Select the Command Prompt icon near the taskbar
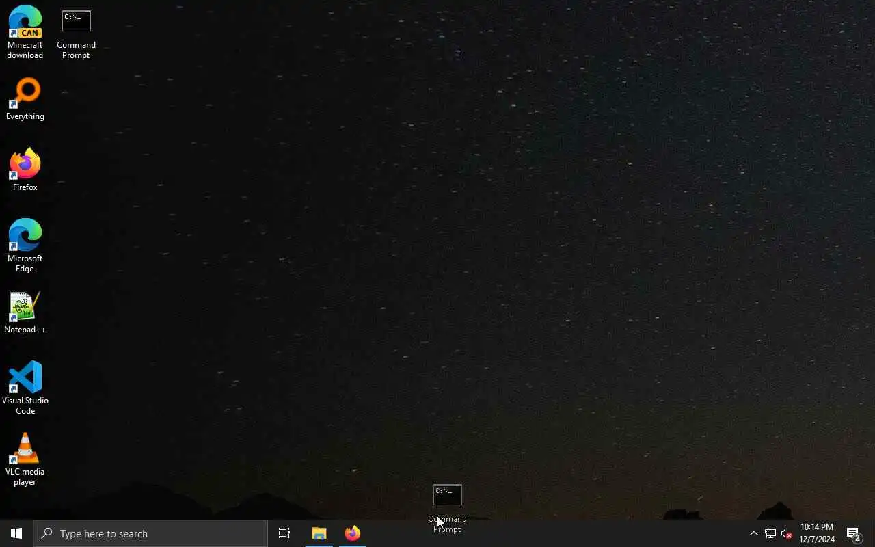 [448, 507]
